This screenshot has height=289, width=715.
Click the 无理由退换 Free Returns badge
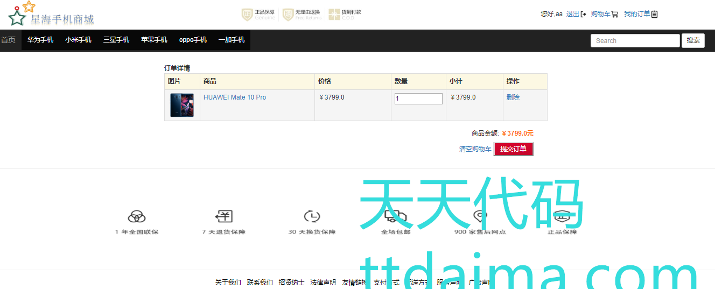(288, 15)
